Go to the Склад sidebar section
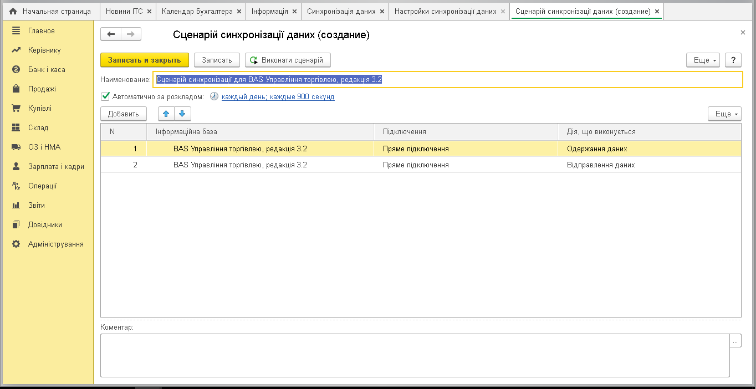Screen dimensions: 756x389 (x=38, y=127)
